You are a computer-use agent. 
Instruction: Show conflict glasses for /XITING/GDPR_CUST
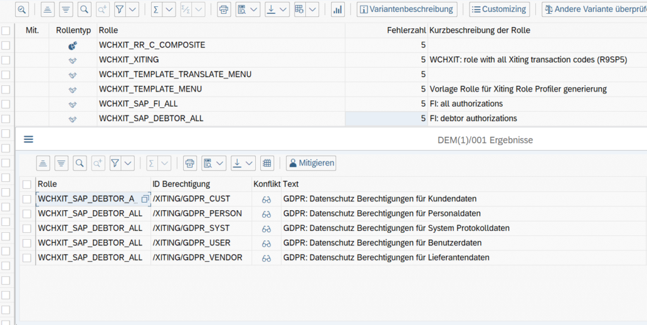coord(267,199)
